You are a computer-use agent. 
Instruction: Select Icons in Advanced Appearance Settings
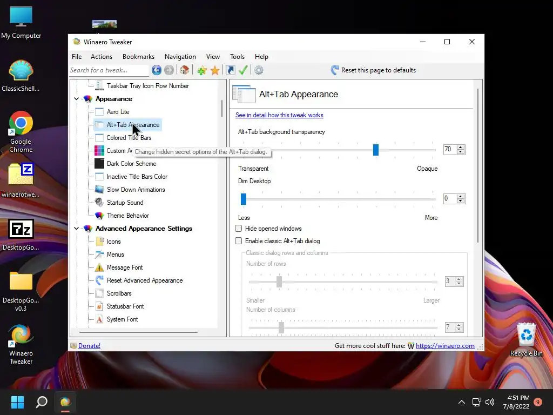(x=113, y=242)
